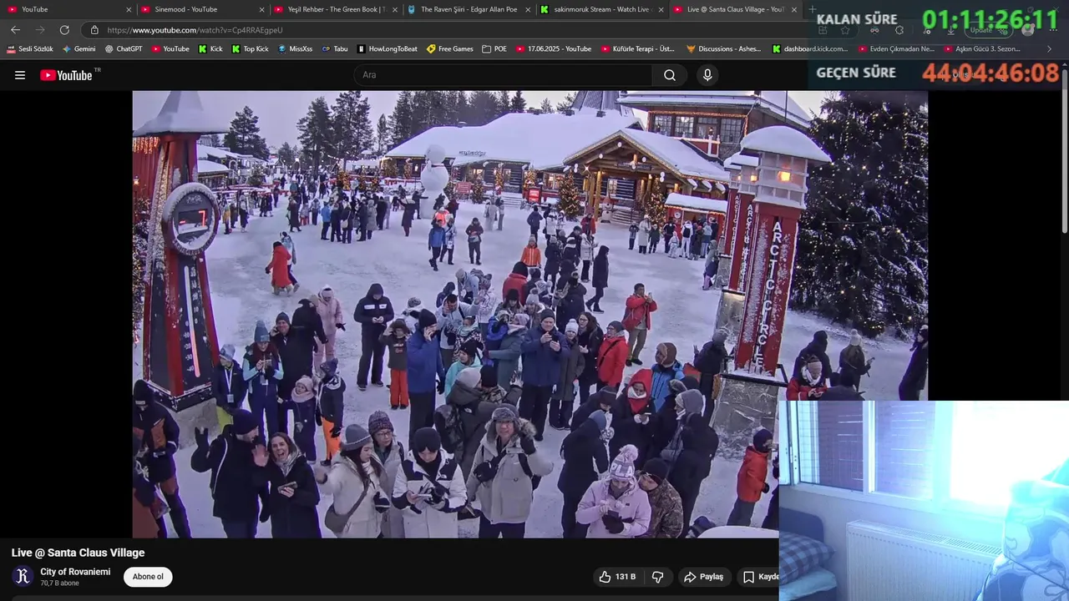Image resolution: width=1069 pixels, height=601 pixels.
Task: Reload the page with the refresh icon
Action: (64, 30)
